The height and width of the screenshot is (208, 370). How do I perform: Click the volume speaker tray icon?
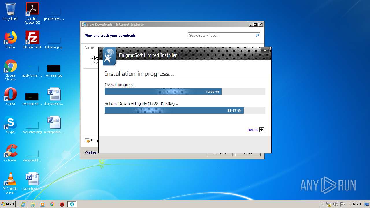click(335, 204)
